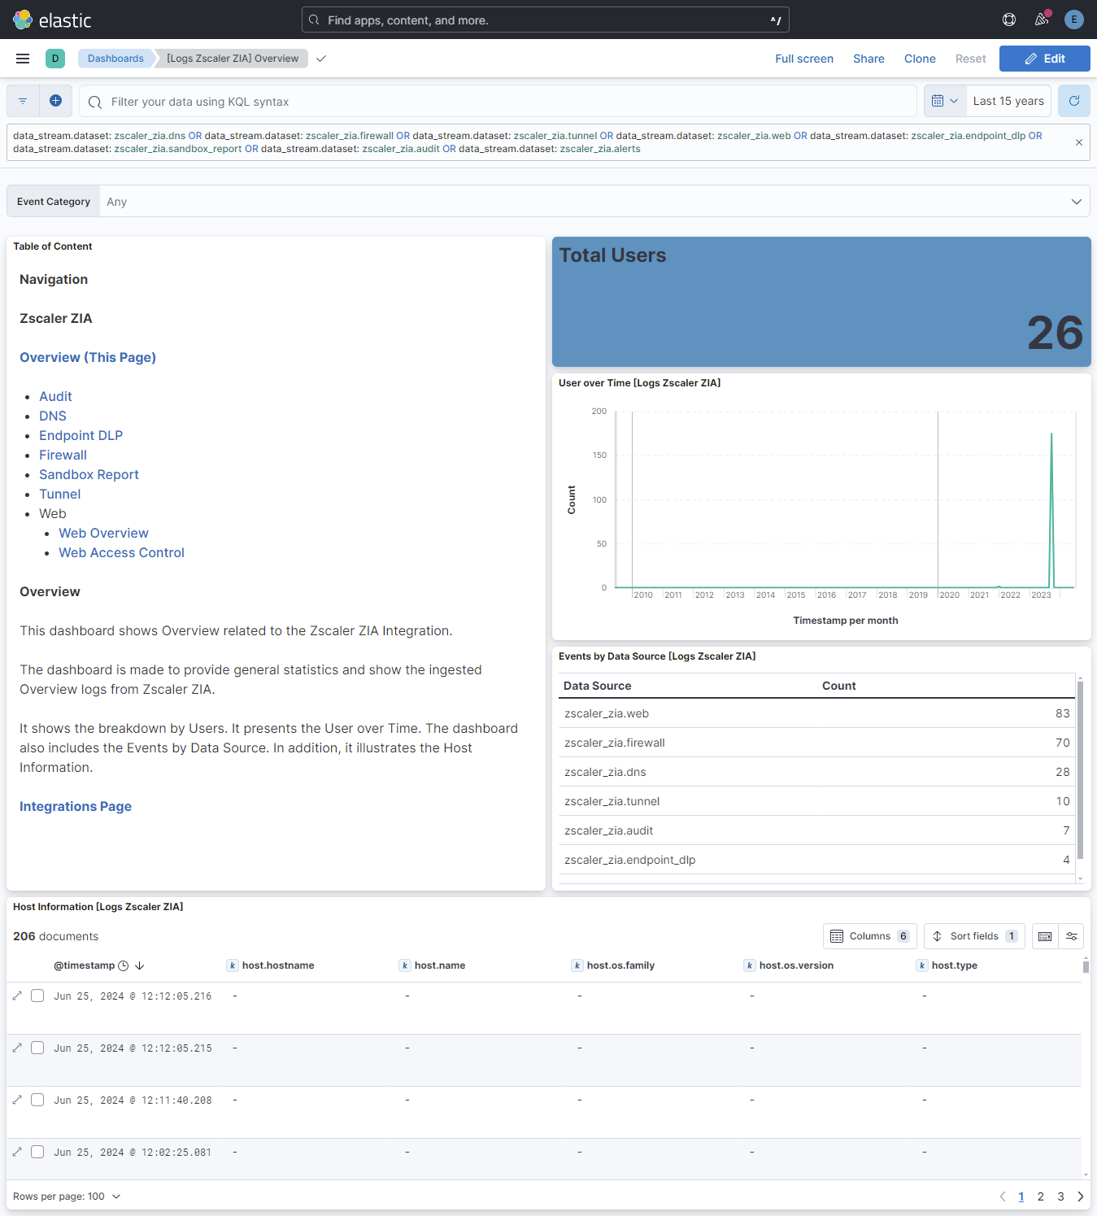Open keyboard shortcuts icon in Host Information
The image size is (1097, 1216).
click(1045, 936)
